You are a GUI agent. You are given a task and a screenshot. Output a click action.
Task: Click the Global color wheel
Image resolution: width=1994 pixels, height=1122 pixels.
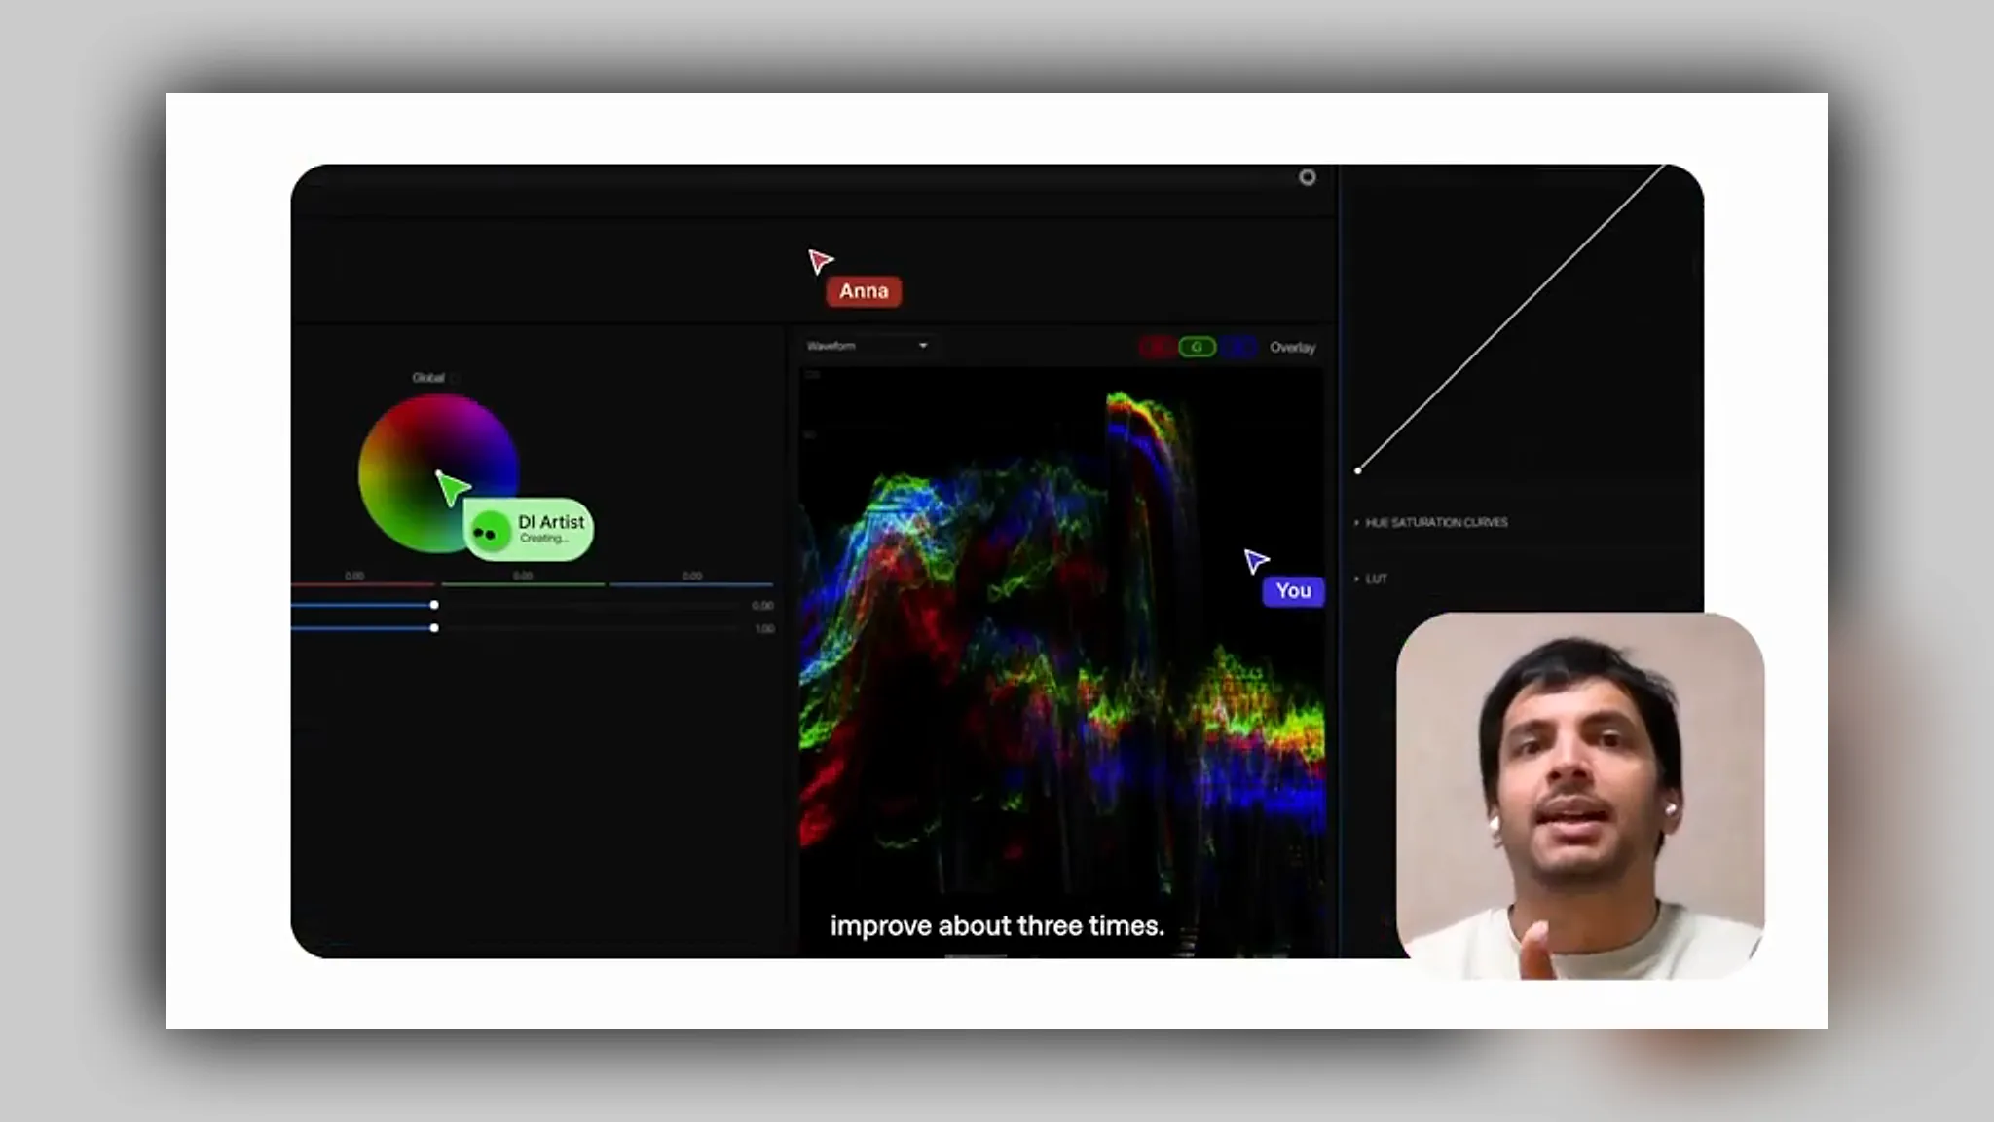tap(437, 473)
